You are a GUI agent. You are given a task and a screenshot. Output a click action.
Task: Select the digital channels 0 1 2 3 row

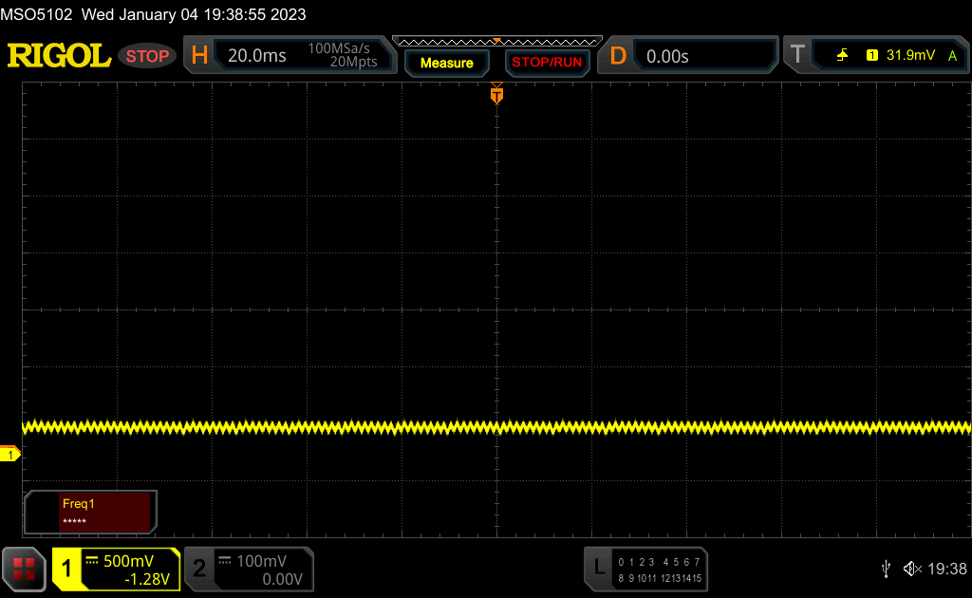click(636, 562)
